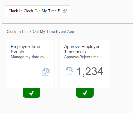Image resolution: width=133 pixels, height=113 pixels.
Task: Click the Approve/Reject time… subtitle
Action: point(83,57)
